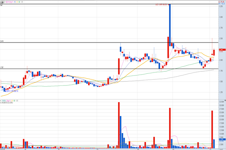
Task: Click the 32,500K label on the volume axis
Action: pyautogui.click(x=222, y=102)
